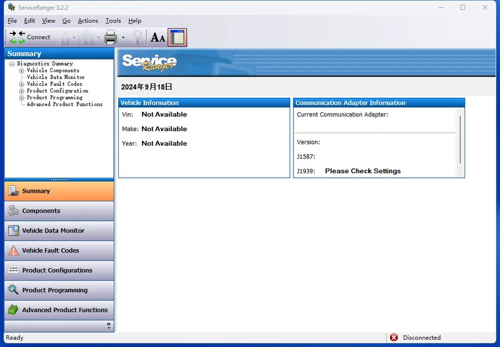Image resolution: width=500 pixels, height=347 pixels.
Task: Open the printer dropdown arrow
Action: [x=123, y=37]
